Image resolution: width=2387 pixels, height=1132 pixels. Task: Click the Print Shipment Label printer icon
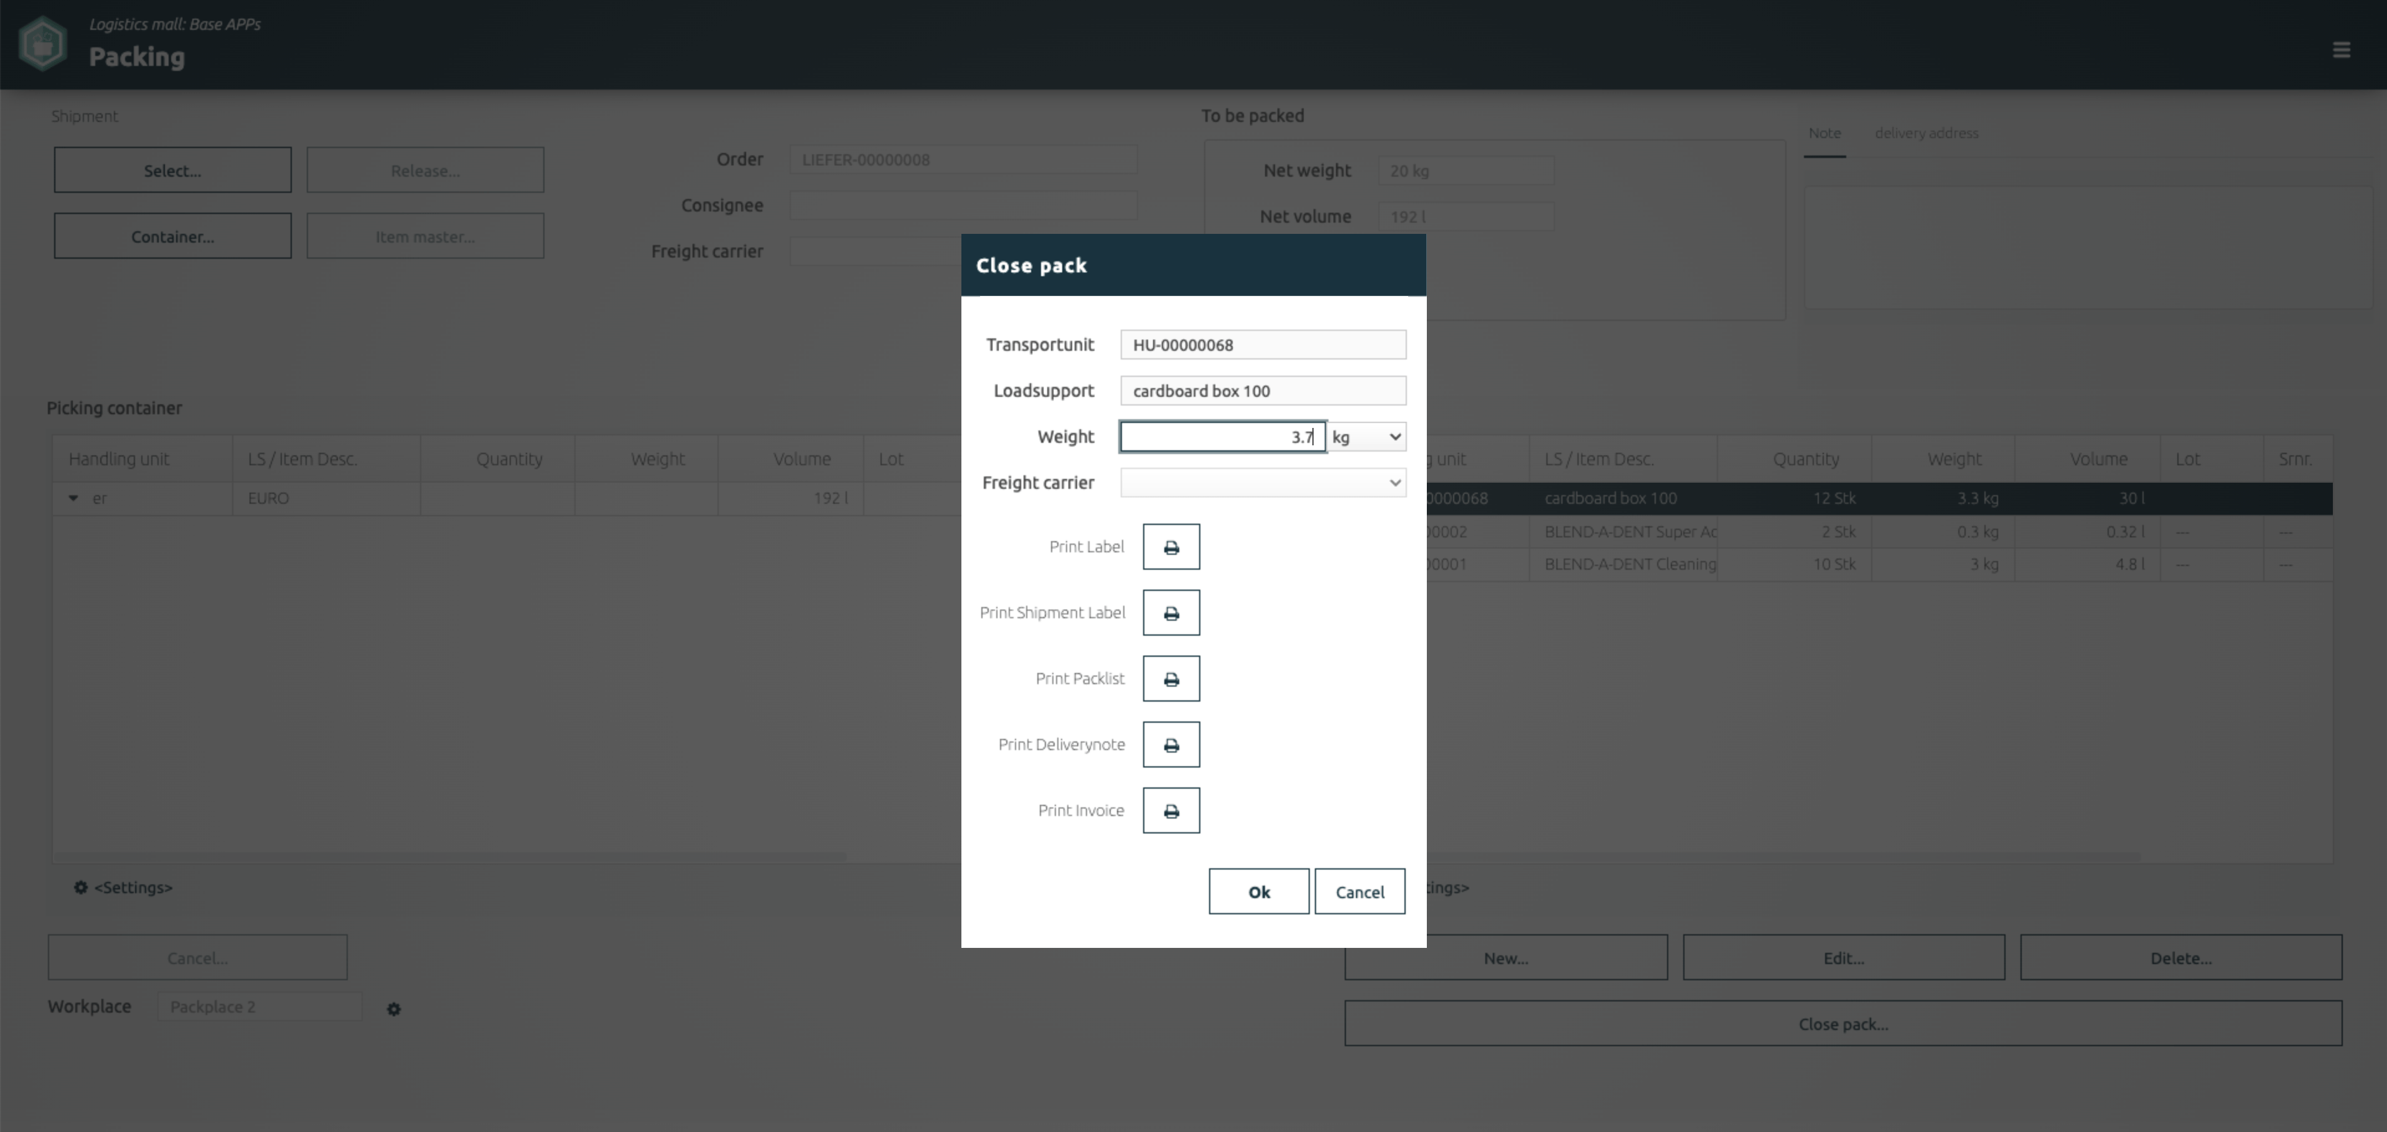coord(1171,612)
